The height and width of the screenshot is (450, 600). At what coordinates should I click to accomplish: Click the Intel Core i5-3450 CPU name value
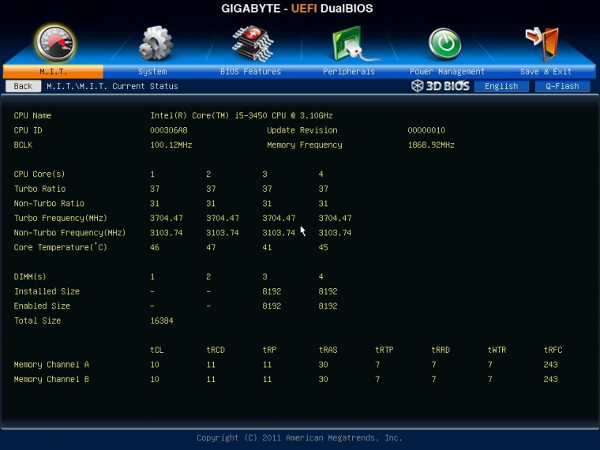[x=242, y=115]
